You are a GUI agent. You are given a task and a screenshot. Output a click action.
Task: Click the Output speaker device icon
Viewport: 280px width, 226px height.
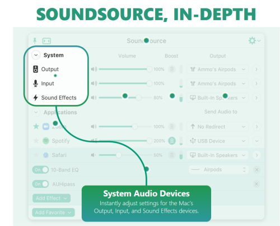(x=35, y=69)
